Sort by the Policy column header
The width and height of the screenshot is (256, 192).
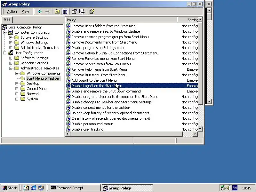[121, 20]
